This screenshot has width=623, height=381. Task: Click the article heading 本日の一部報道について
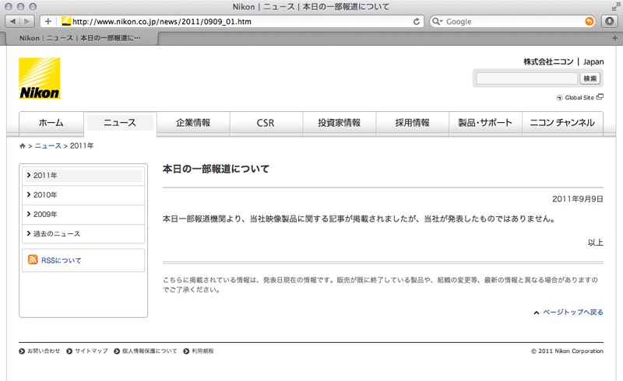pyautogui.click(x=216, y=169)
